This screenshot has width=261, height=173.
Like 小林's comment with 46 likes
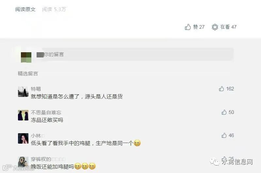point(224,135)
